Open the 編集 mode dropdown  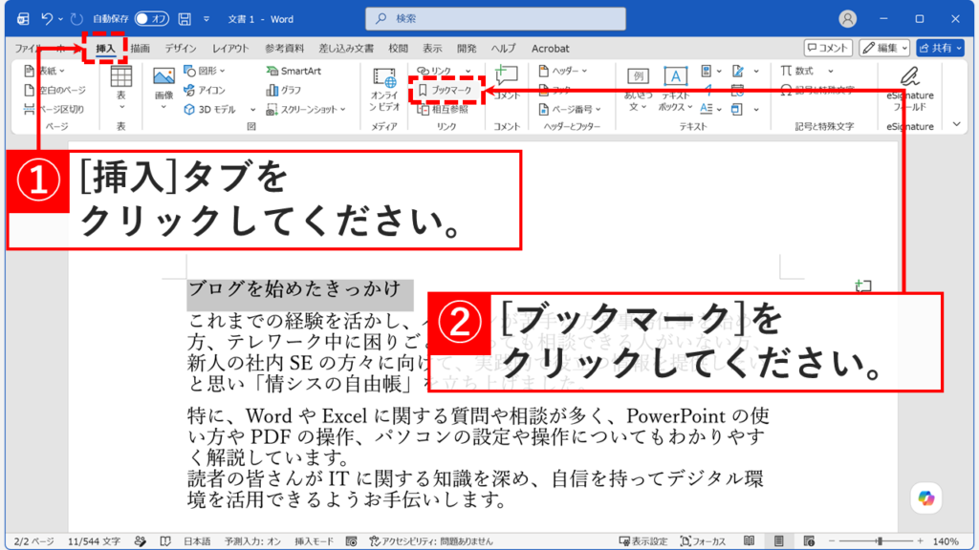884,48
